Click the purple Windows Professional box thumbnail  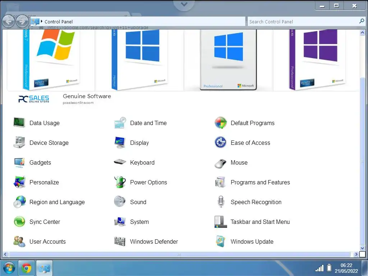(x=316, y=60)
